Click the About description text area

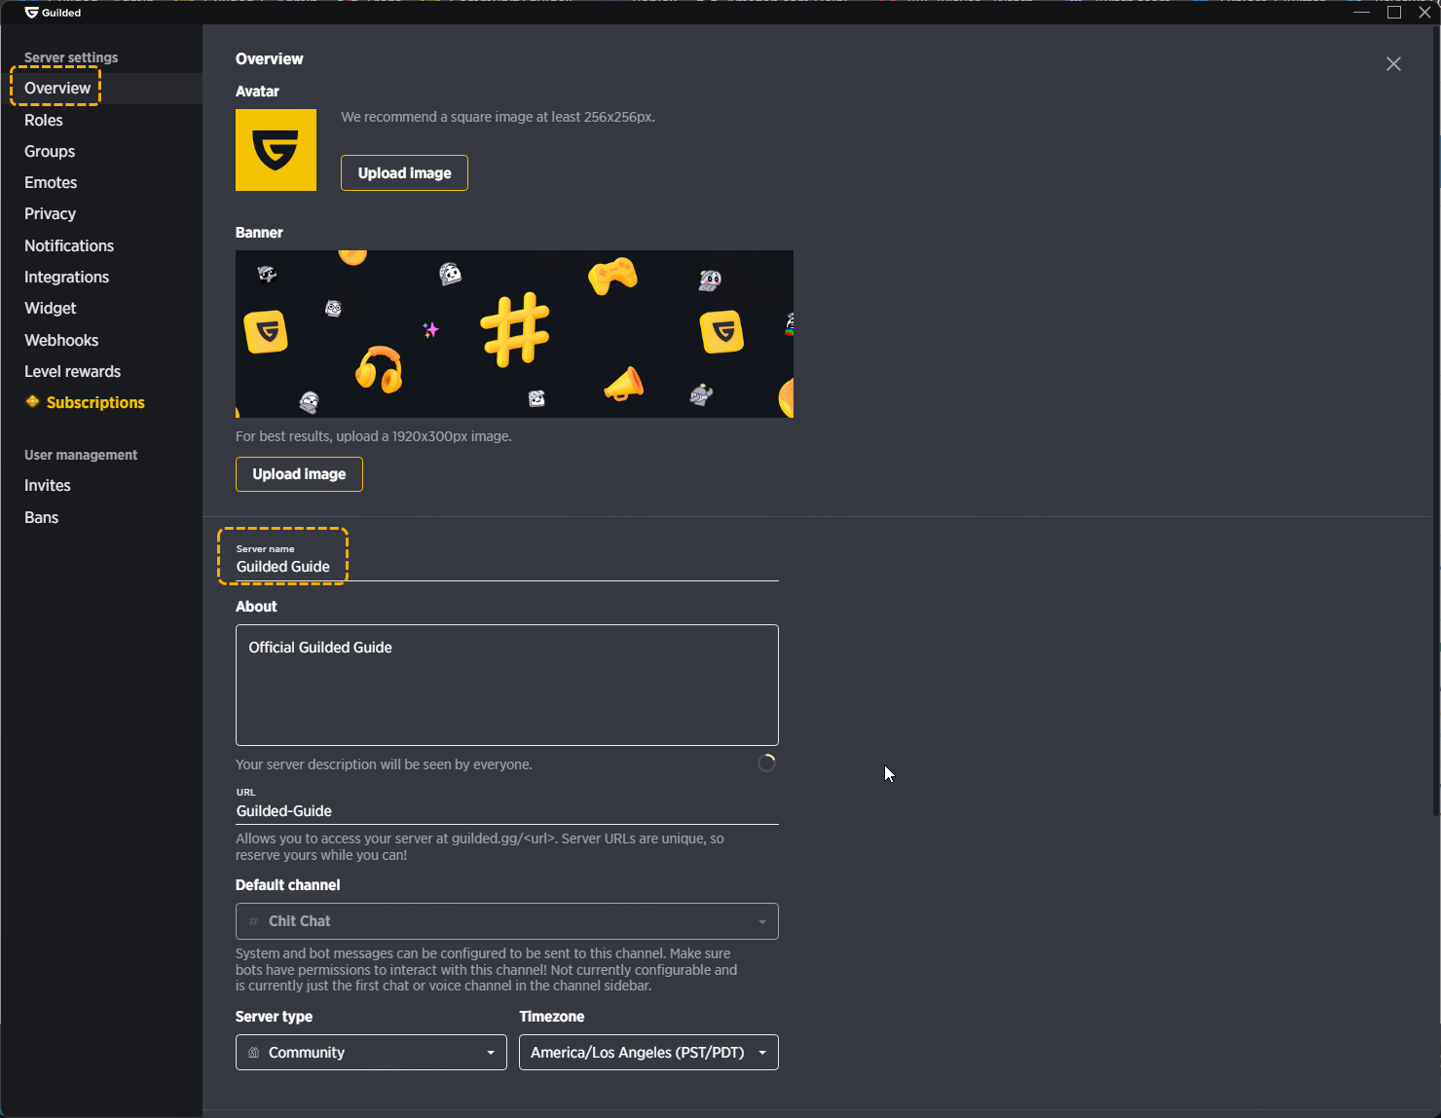tap(507, 685)
